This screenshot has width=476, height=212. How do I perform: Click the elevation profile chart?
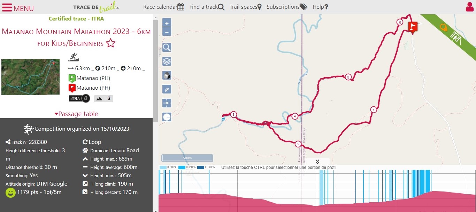click(317, 191)
